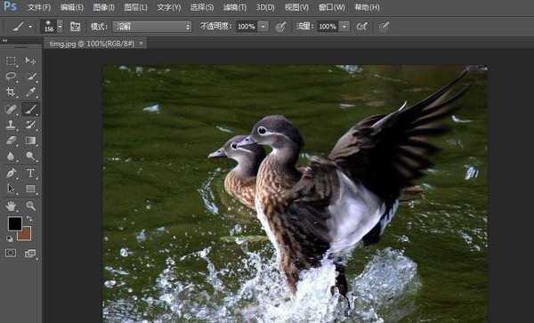This screenshot has height=323, width=534.
Task: Toggle pressure for opacity
Action: coord(280,27)
